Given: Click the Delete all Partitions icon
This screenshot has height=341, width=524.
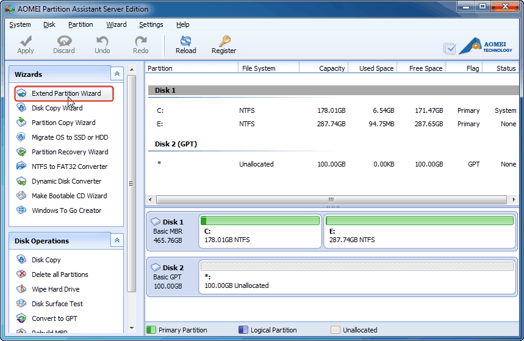Looking at the screenshot, I should click(21, 274).
